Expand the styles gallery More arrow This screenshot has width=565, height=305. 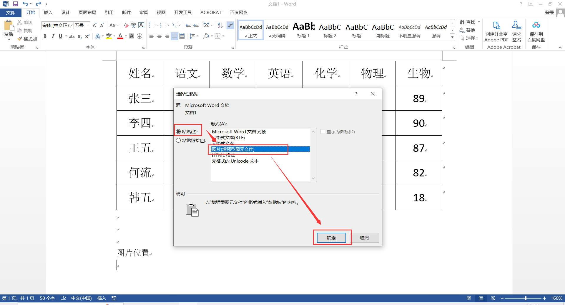452,38
